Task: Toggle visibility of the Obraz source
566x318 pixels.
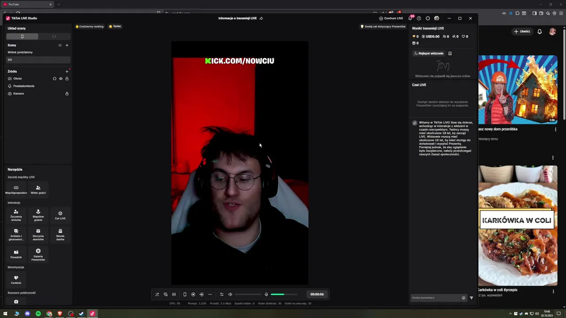Action: pos(61,79)
